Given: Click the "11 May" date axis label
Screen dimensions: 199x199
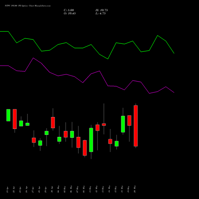Looking at the screenshot, I should click(x=90, y=189).
